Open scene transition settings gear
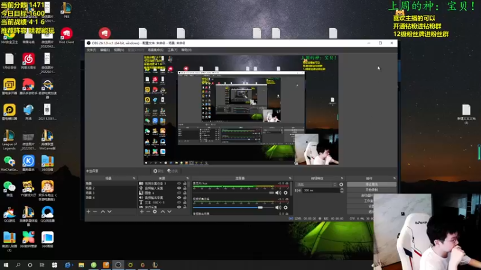Screen dimensions: 481x270 tap(341, 185)
